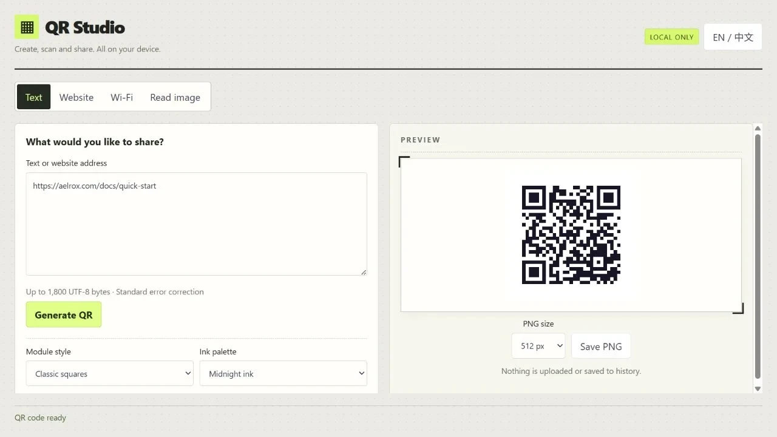Go to the Read image tab
Viewport: 777px width, 437px height.
(175, 97)
